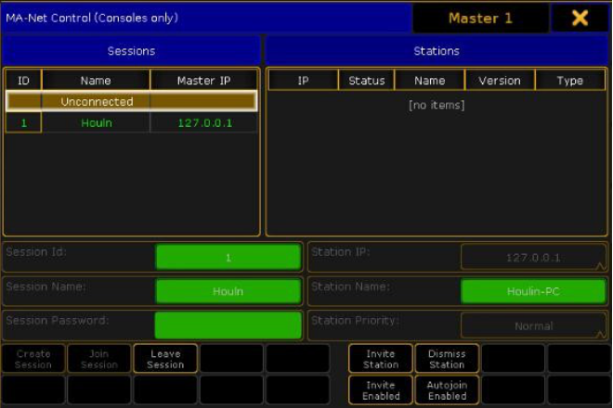
Task: Edit the Station Name field Houlin-PC
Action: [x=533, y=291]
